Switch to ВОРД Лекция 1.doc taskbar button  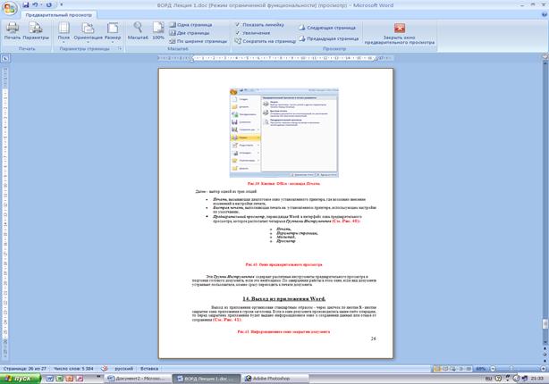click(x=207, y=379)
